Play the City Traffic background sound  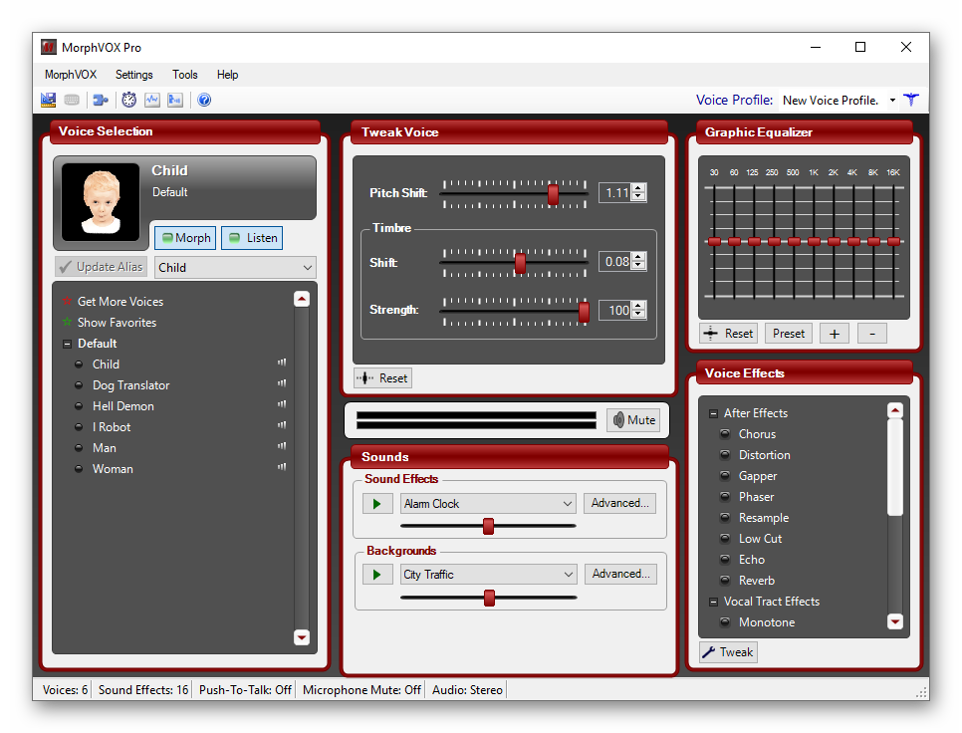click(x=376, y=575)
